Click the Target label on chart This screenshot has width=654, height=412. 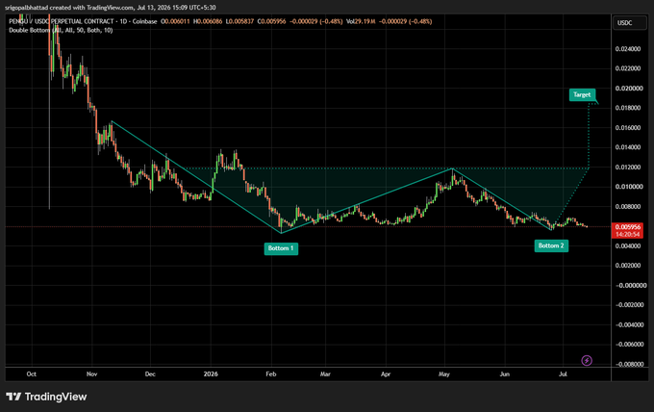[582, 94]
